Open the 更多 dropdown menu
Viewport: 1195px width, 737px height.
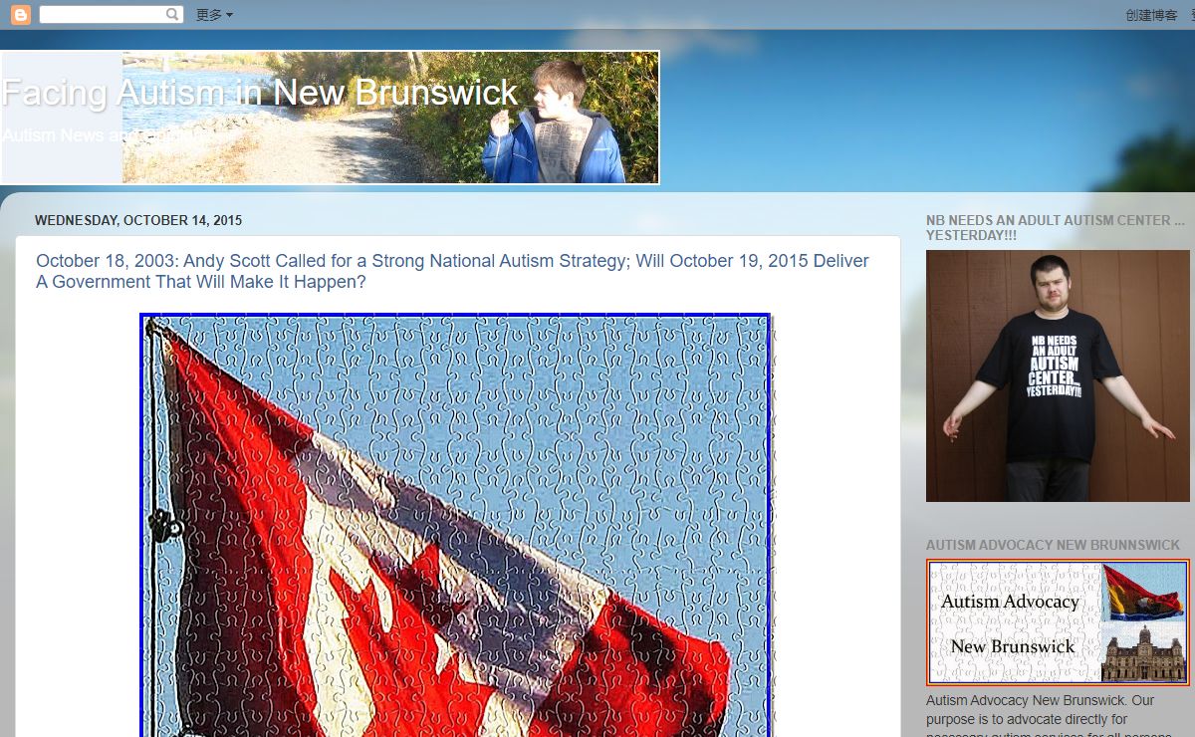pos(214,15)
